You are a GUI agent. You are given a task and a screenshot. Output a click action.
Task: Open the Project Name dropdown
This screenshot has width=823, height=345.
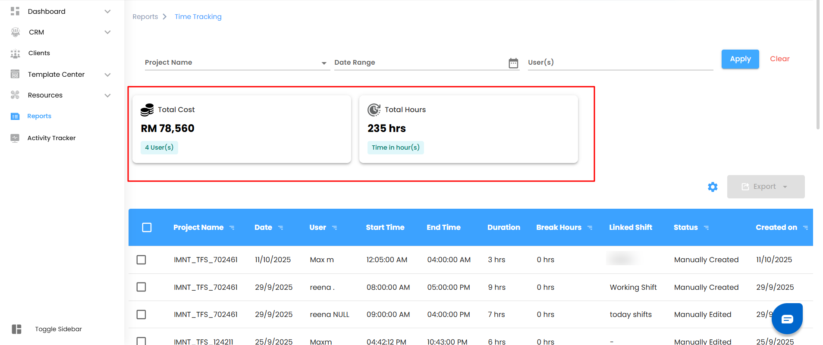(237, 63)
